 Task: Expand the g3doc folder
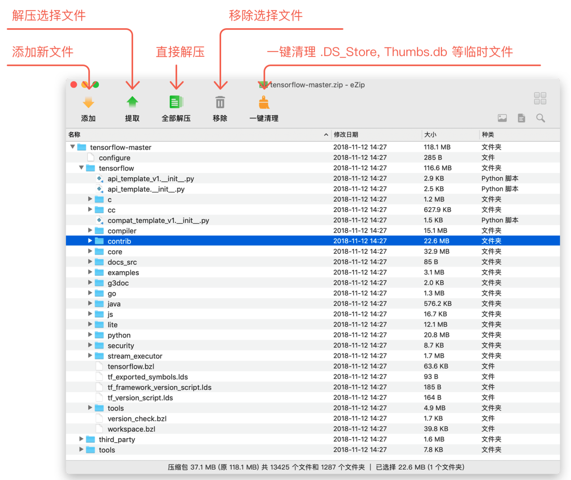(x=90, y=283)
